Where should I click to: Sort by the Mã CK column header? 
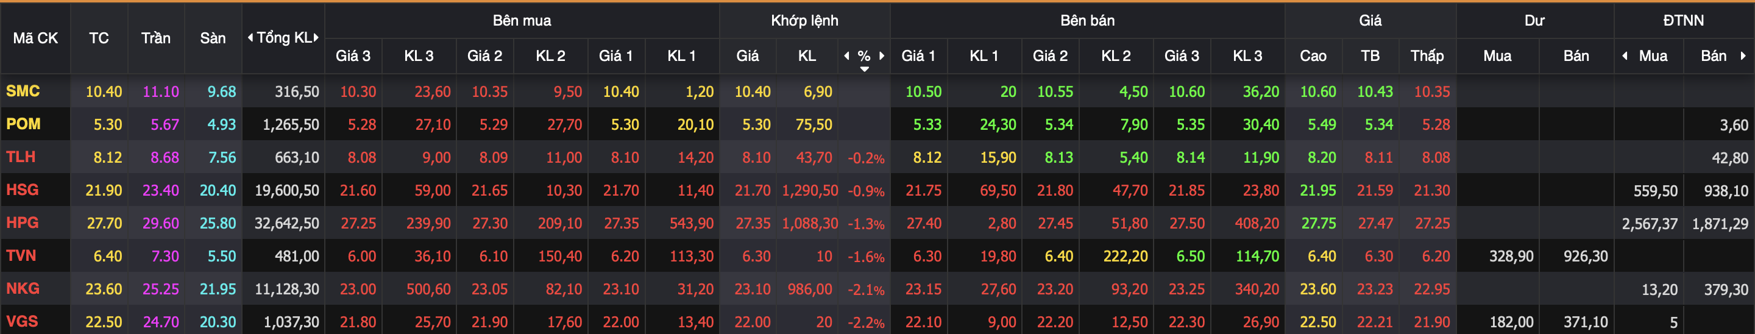(35, 38)
